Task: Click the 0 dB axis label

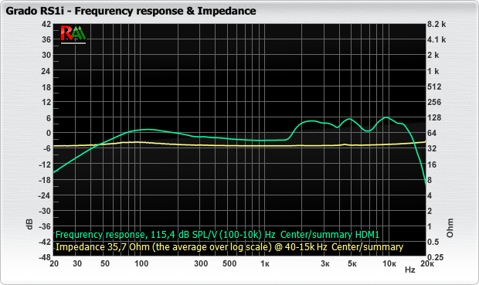Action: 49,133
